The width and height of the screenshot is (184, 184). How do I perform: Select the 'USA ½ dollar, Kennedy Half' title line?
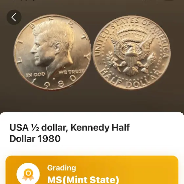click(x=70, y=127)
